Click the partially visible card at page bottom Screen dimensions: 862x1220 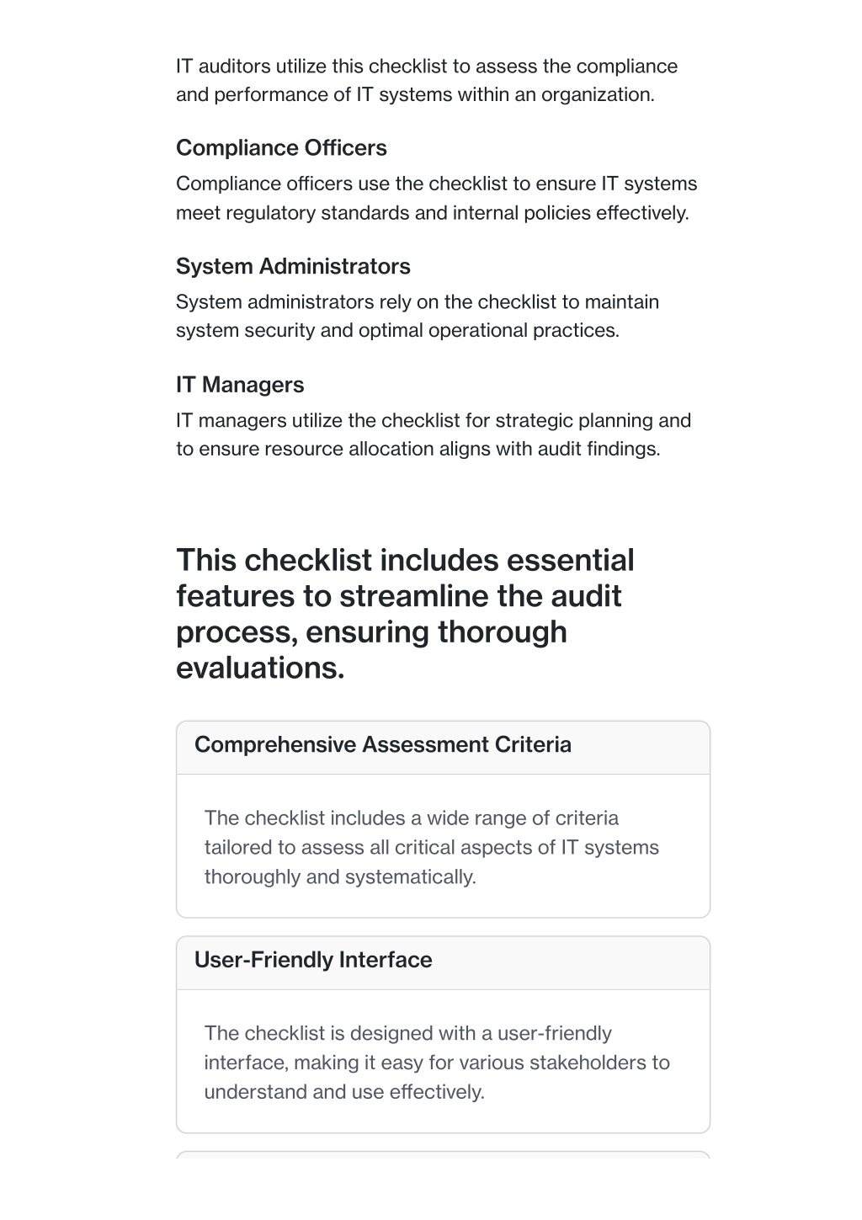point(443,1154)
